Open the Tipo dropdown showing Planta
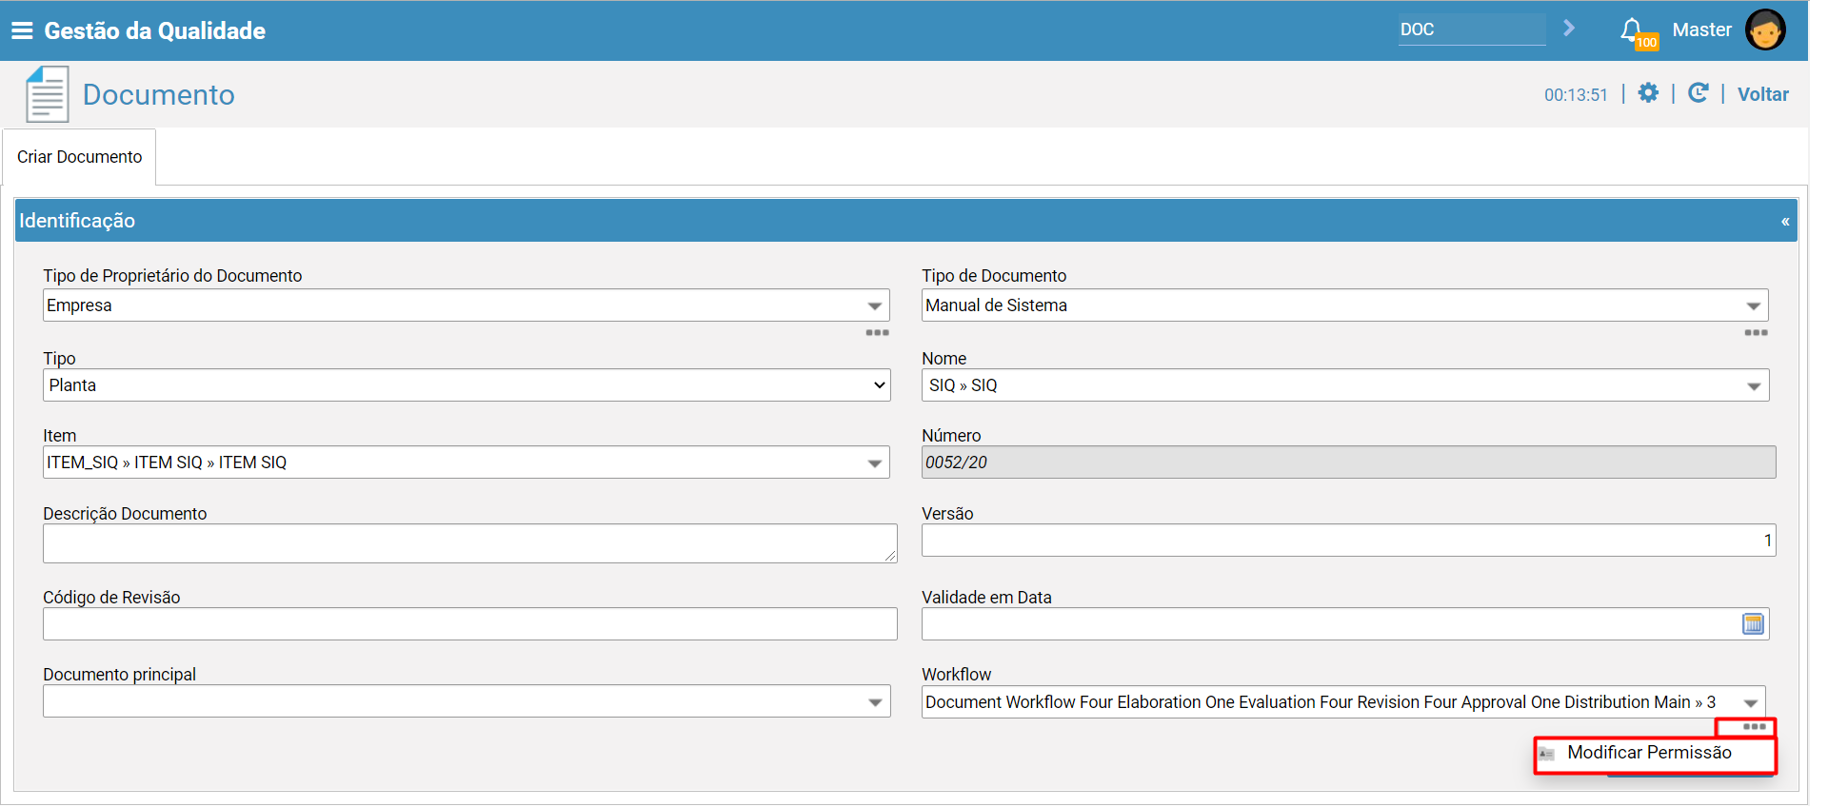Viewport: 1828px width, 807px height. [467, 385]
